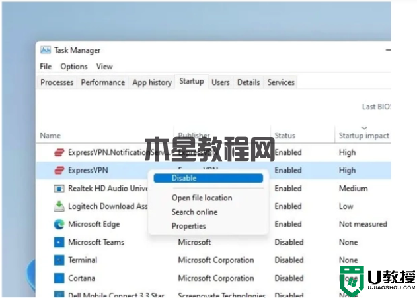Click Disabled status of Microsoft Teams row
Viewport: 417px width, 298px height.
tap(289, 242)
